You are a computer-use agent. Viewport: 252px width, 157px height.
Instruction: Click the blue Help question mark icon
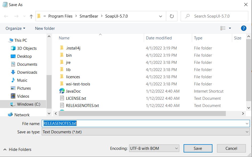pyautogui.click(x=243, y=28)
